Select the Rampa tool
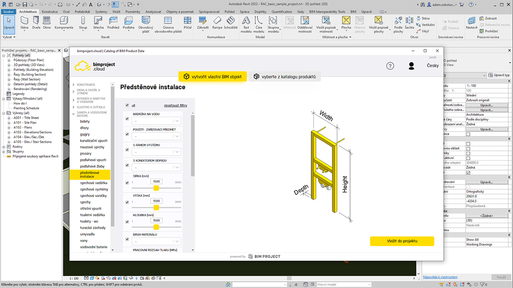Screen dimensions: 513x288 point(217,23)
